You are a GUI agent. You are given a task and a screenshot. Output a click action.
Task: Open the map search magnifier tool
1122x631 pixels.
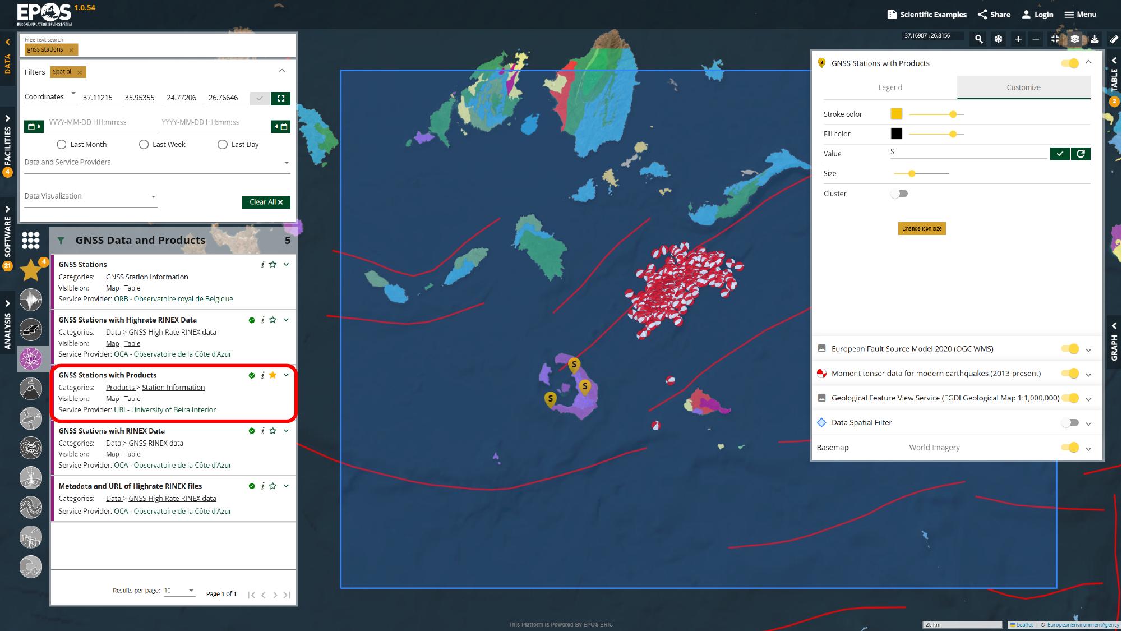978,39
